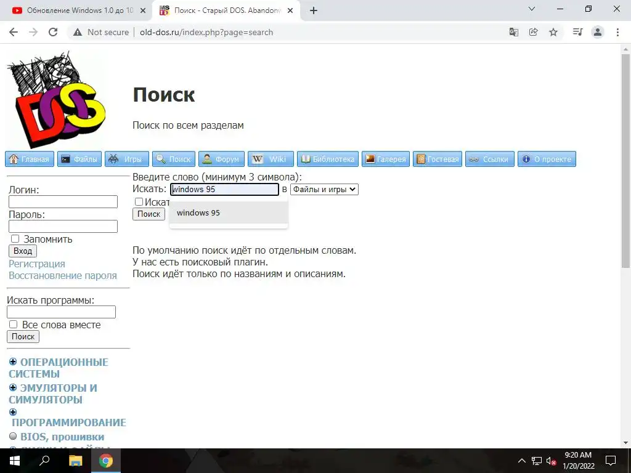Toggle the Запомнить checkbox

coord(15,238)
